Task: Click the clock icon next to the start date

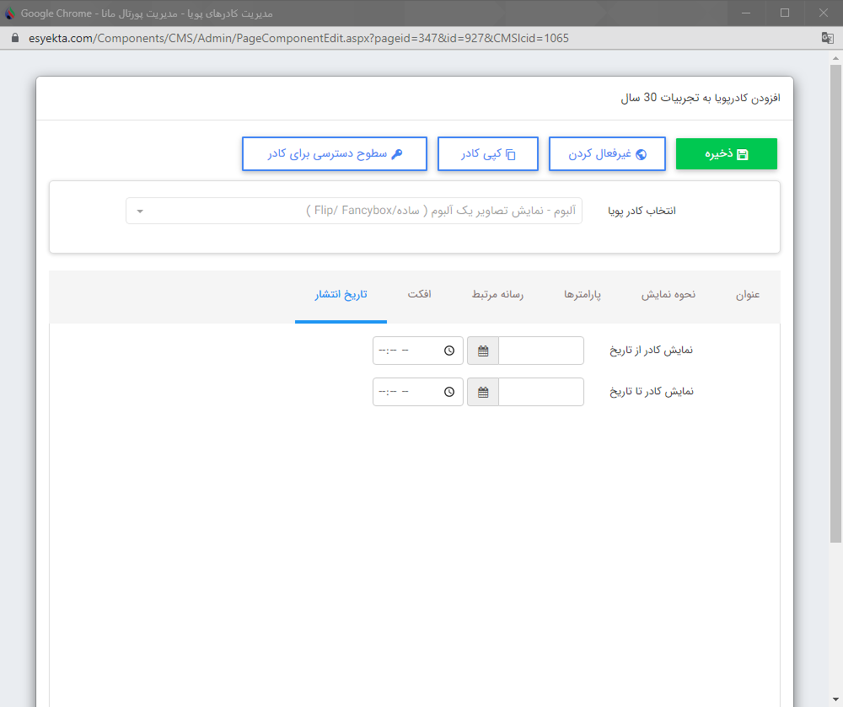Action: tap(449, 351)
